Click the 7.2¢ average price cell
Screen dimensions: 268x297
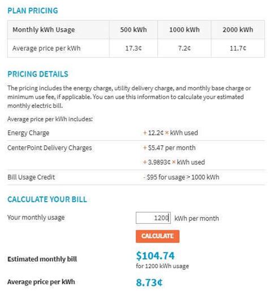coord(184,48)
